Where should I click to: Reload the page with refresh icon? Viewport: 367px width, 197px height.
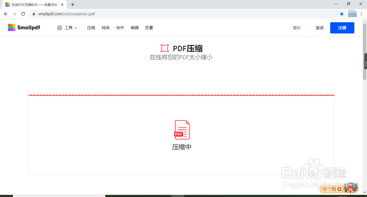point(23,14)
